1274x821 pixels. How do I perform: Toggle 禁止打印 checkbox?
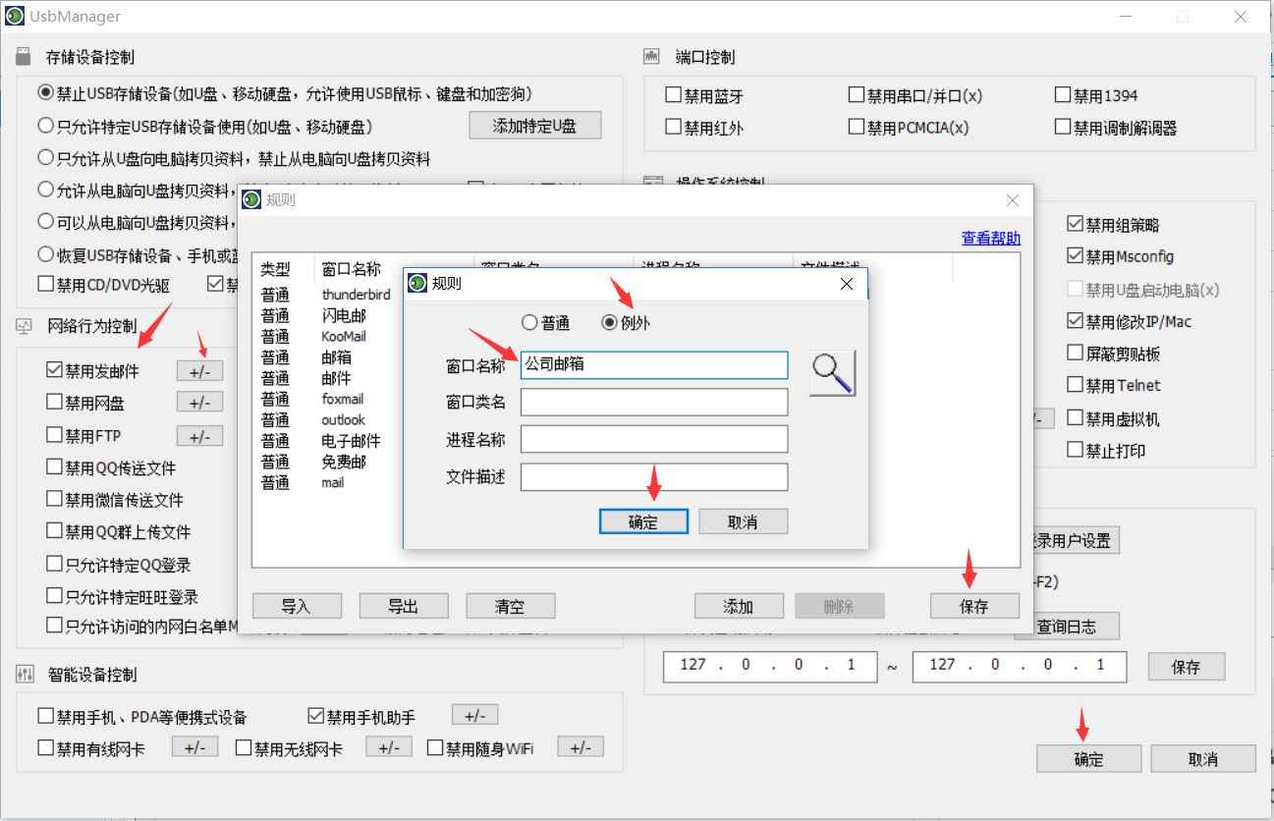coord(1076,450)
